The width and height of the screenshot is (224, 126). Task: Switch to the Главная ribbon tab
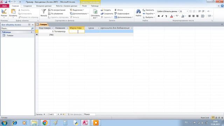pyautogui.click(x=15, y=6)
